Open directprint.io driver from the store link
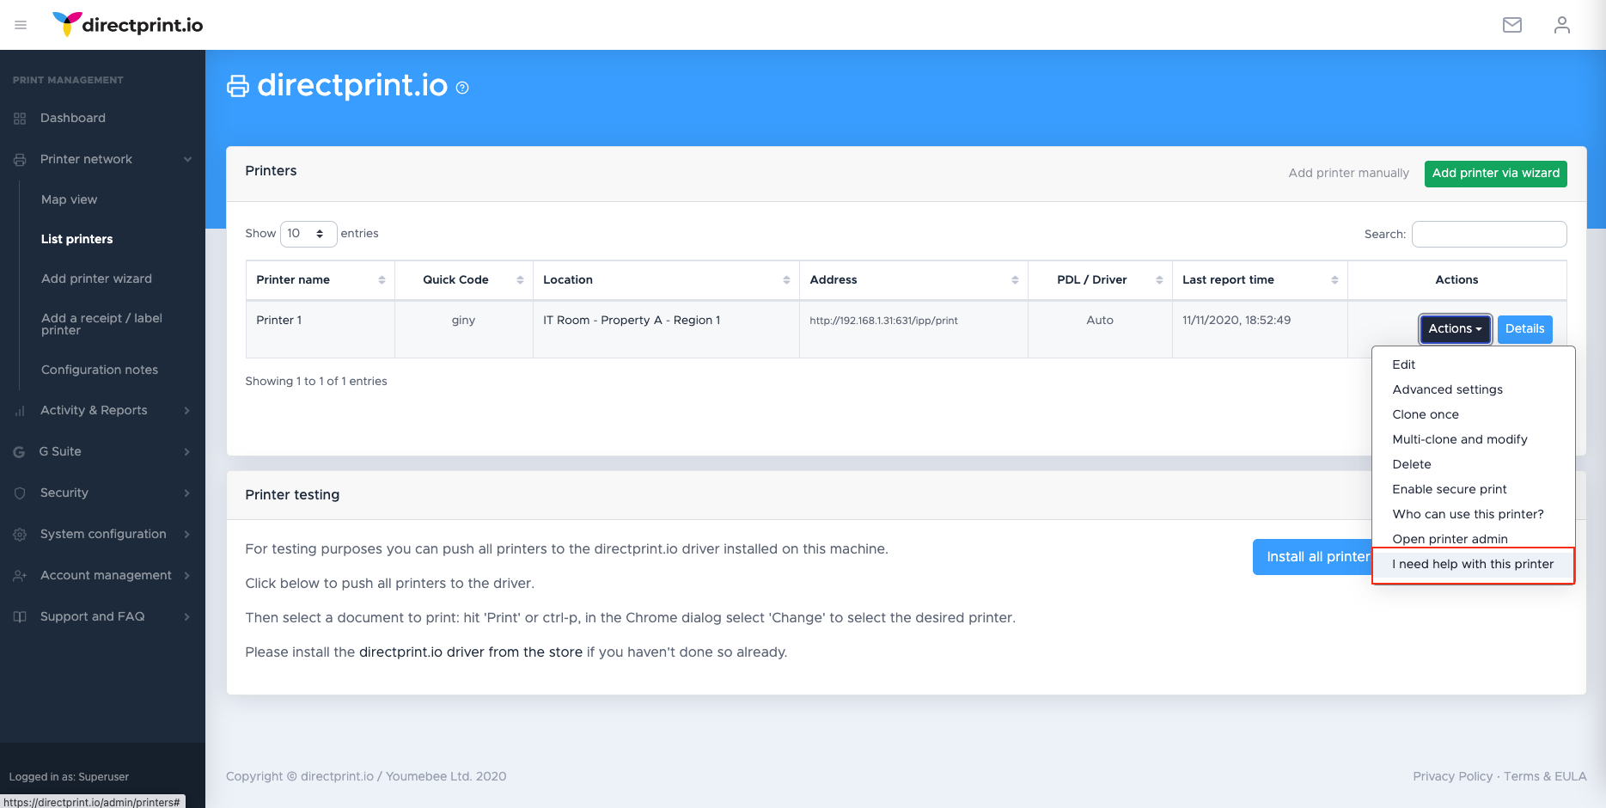1606x808 pixels. pyautogui.click(x=471, y=652)
